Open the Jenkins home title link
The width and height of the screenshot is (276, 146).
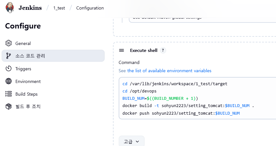coord(30,8)
